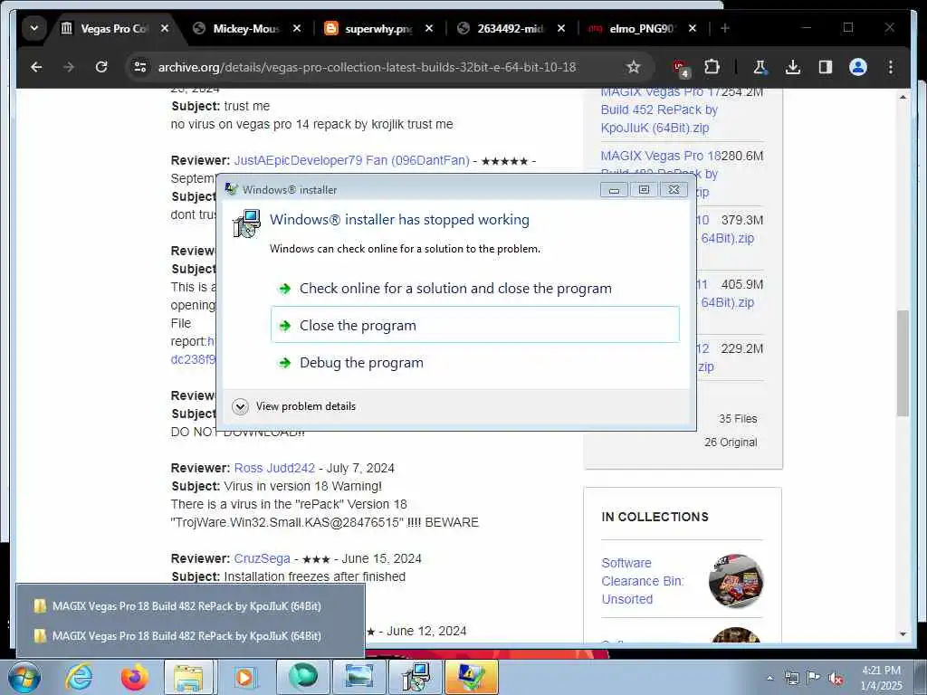Open CruzSega reviewer profile
The image size is (927, 695).
[x=262, y=558]
